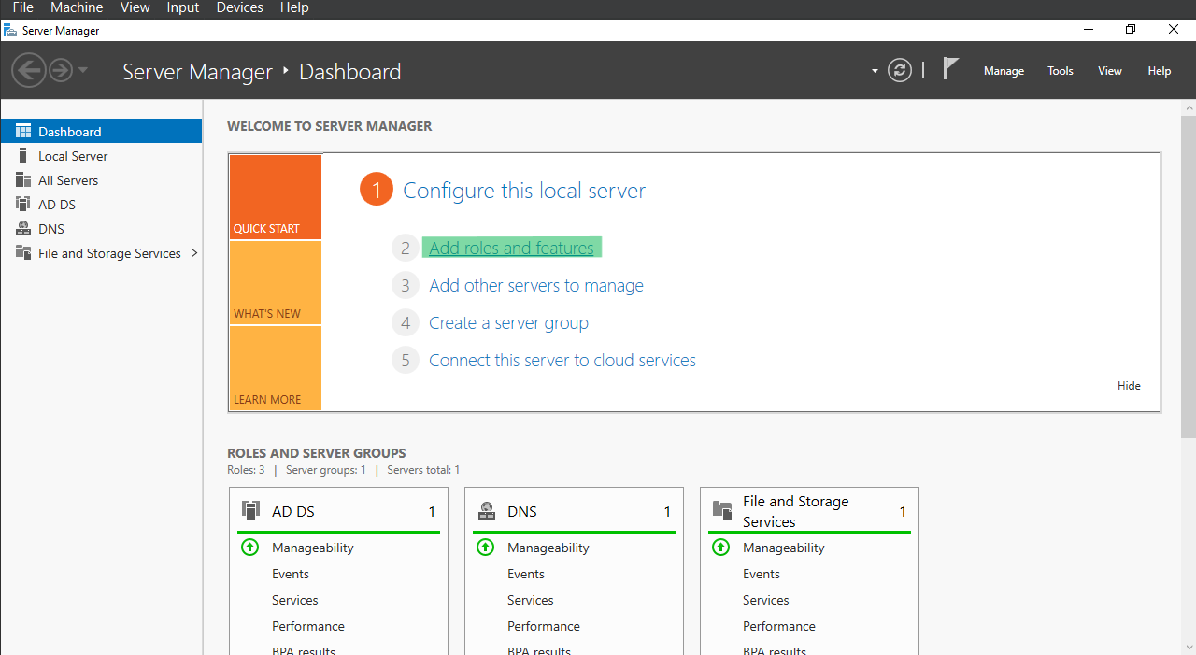Click the Server Manager title bar icon
This screenshot has width=1196, height=655.
[10, 30]
